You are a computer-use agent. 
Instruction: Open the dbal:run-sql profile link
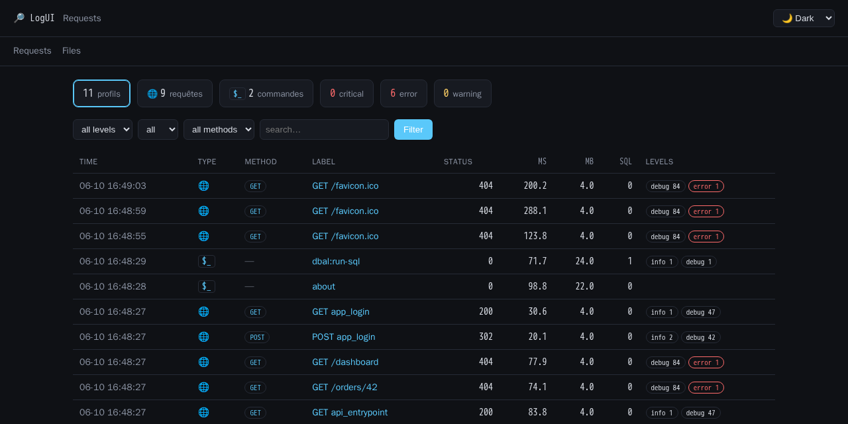[x=336, y=261]
